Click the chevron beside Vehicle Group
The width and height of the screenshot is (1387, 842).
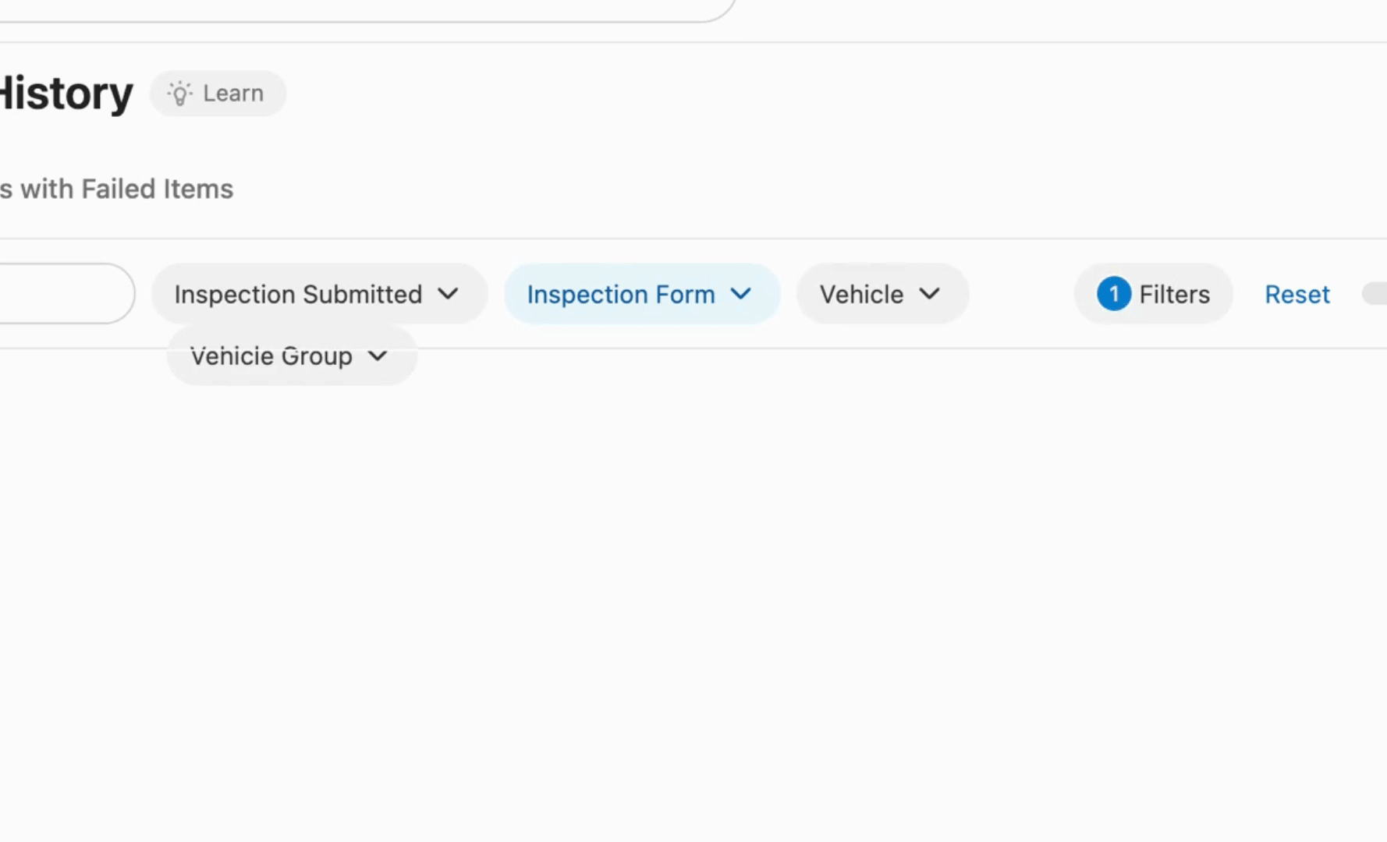378,356
